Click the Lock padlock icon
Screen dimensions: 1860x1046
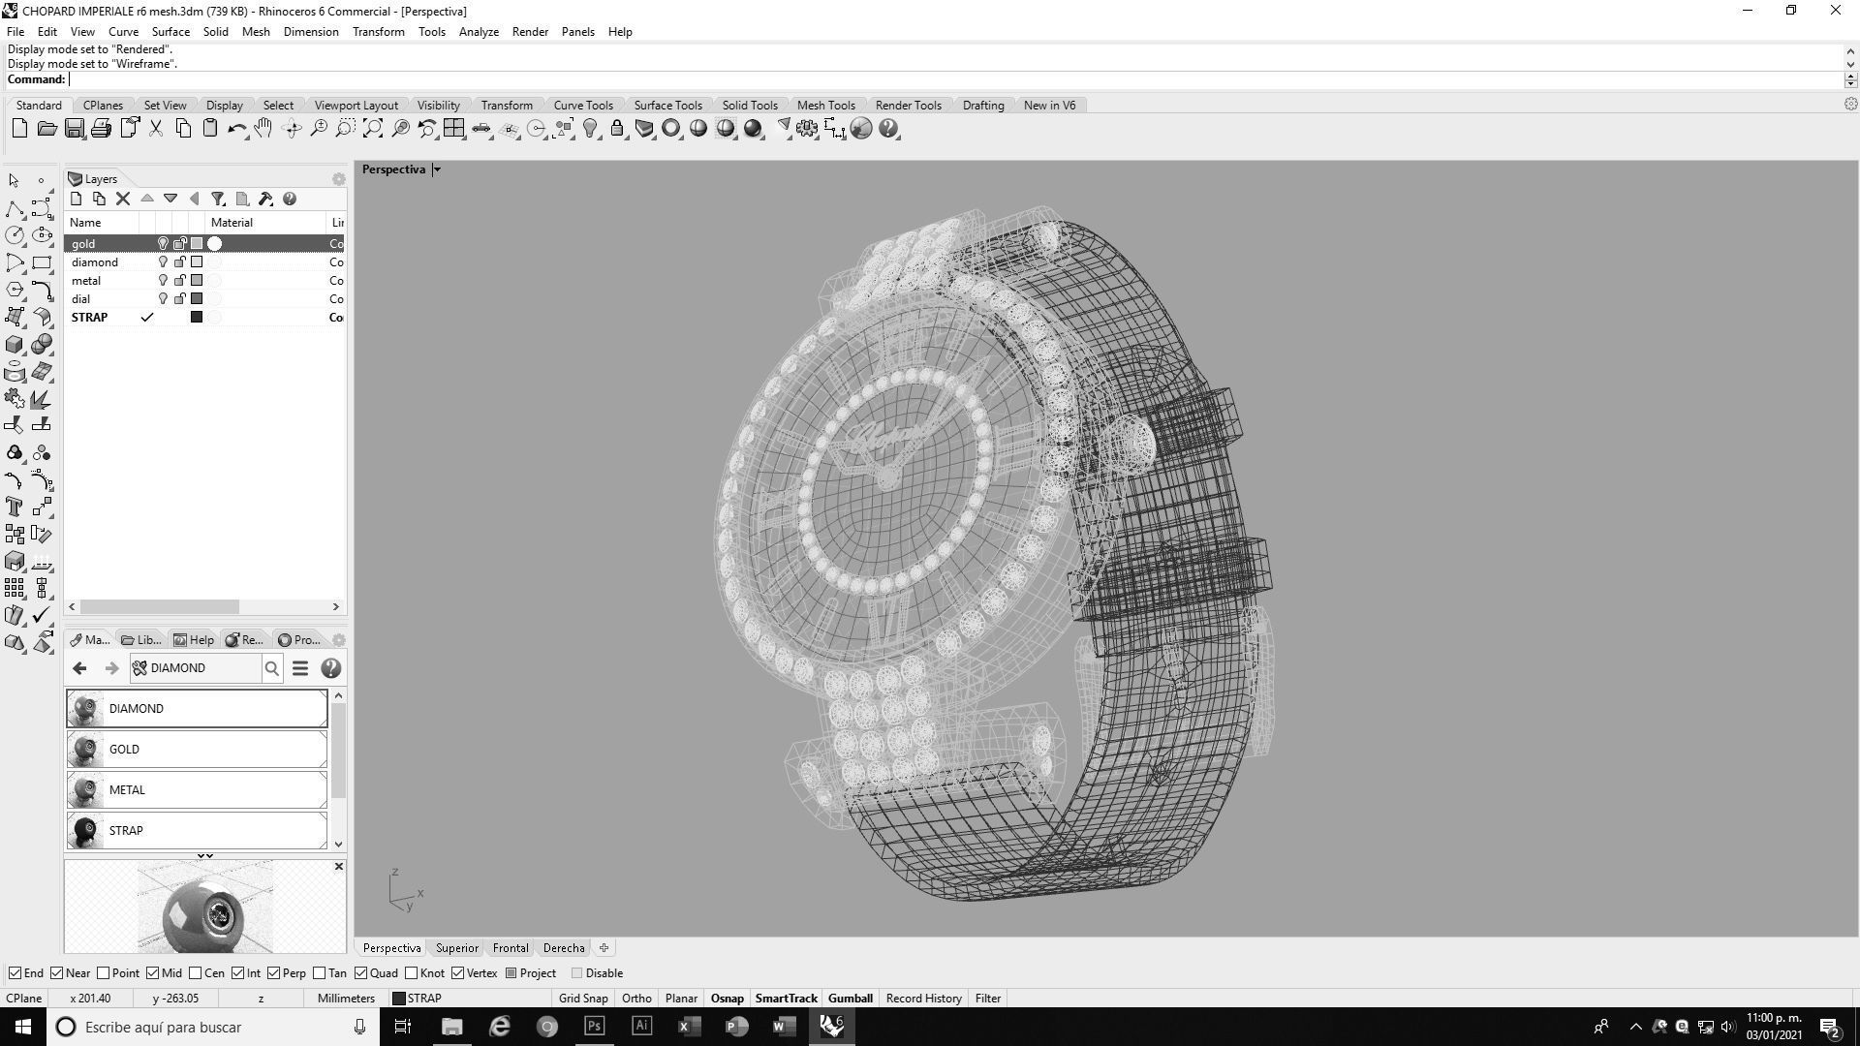click(x=616, y=129)
